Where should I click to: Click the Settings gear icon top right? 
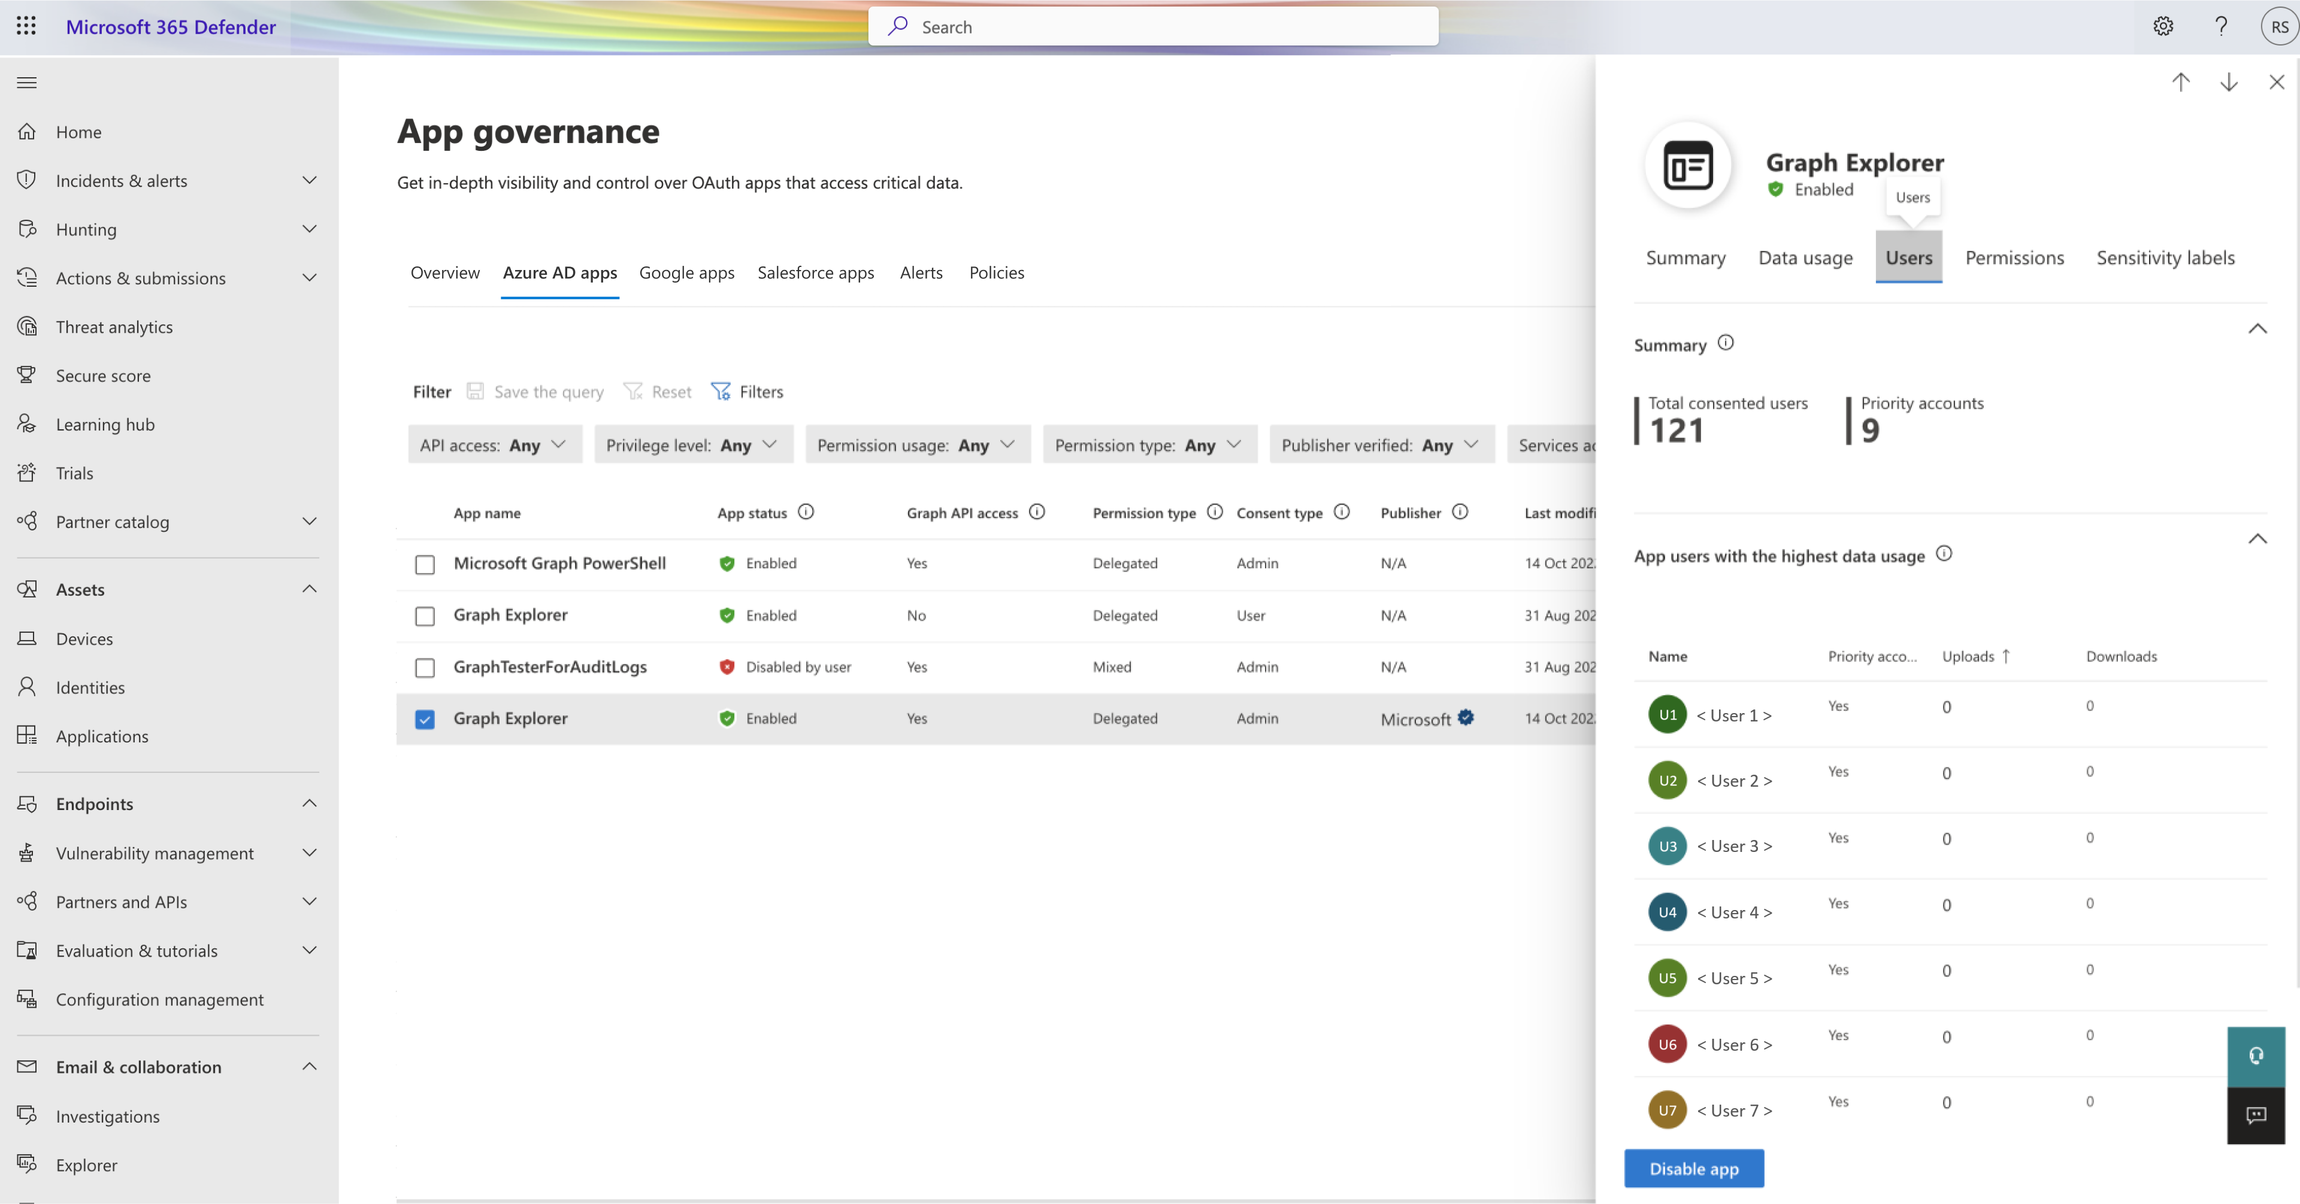[2163, 26]
